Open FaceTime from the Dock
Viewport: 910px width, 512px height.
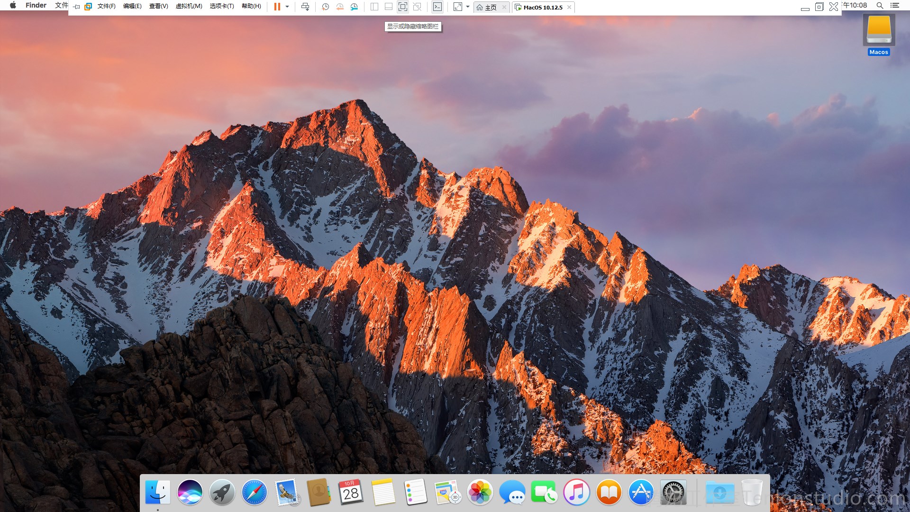point(545,492)
